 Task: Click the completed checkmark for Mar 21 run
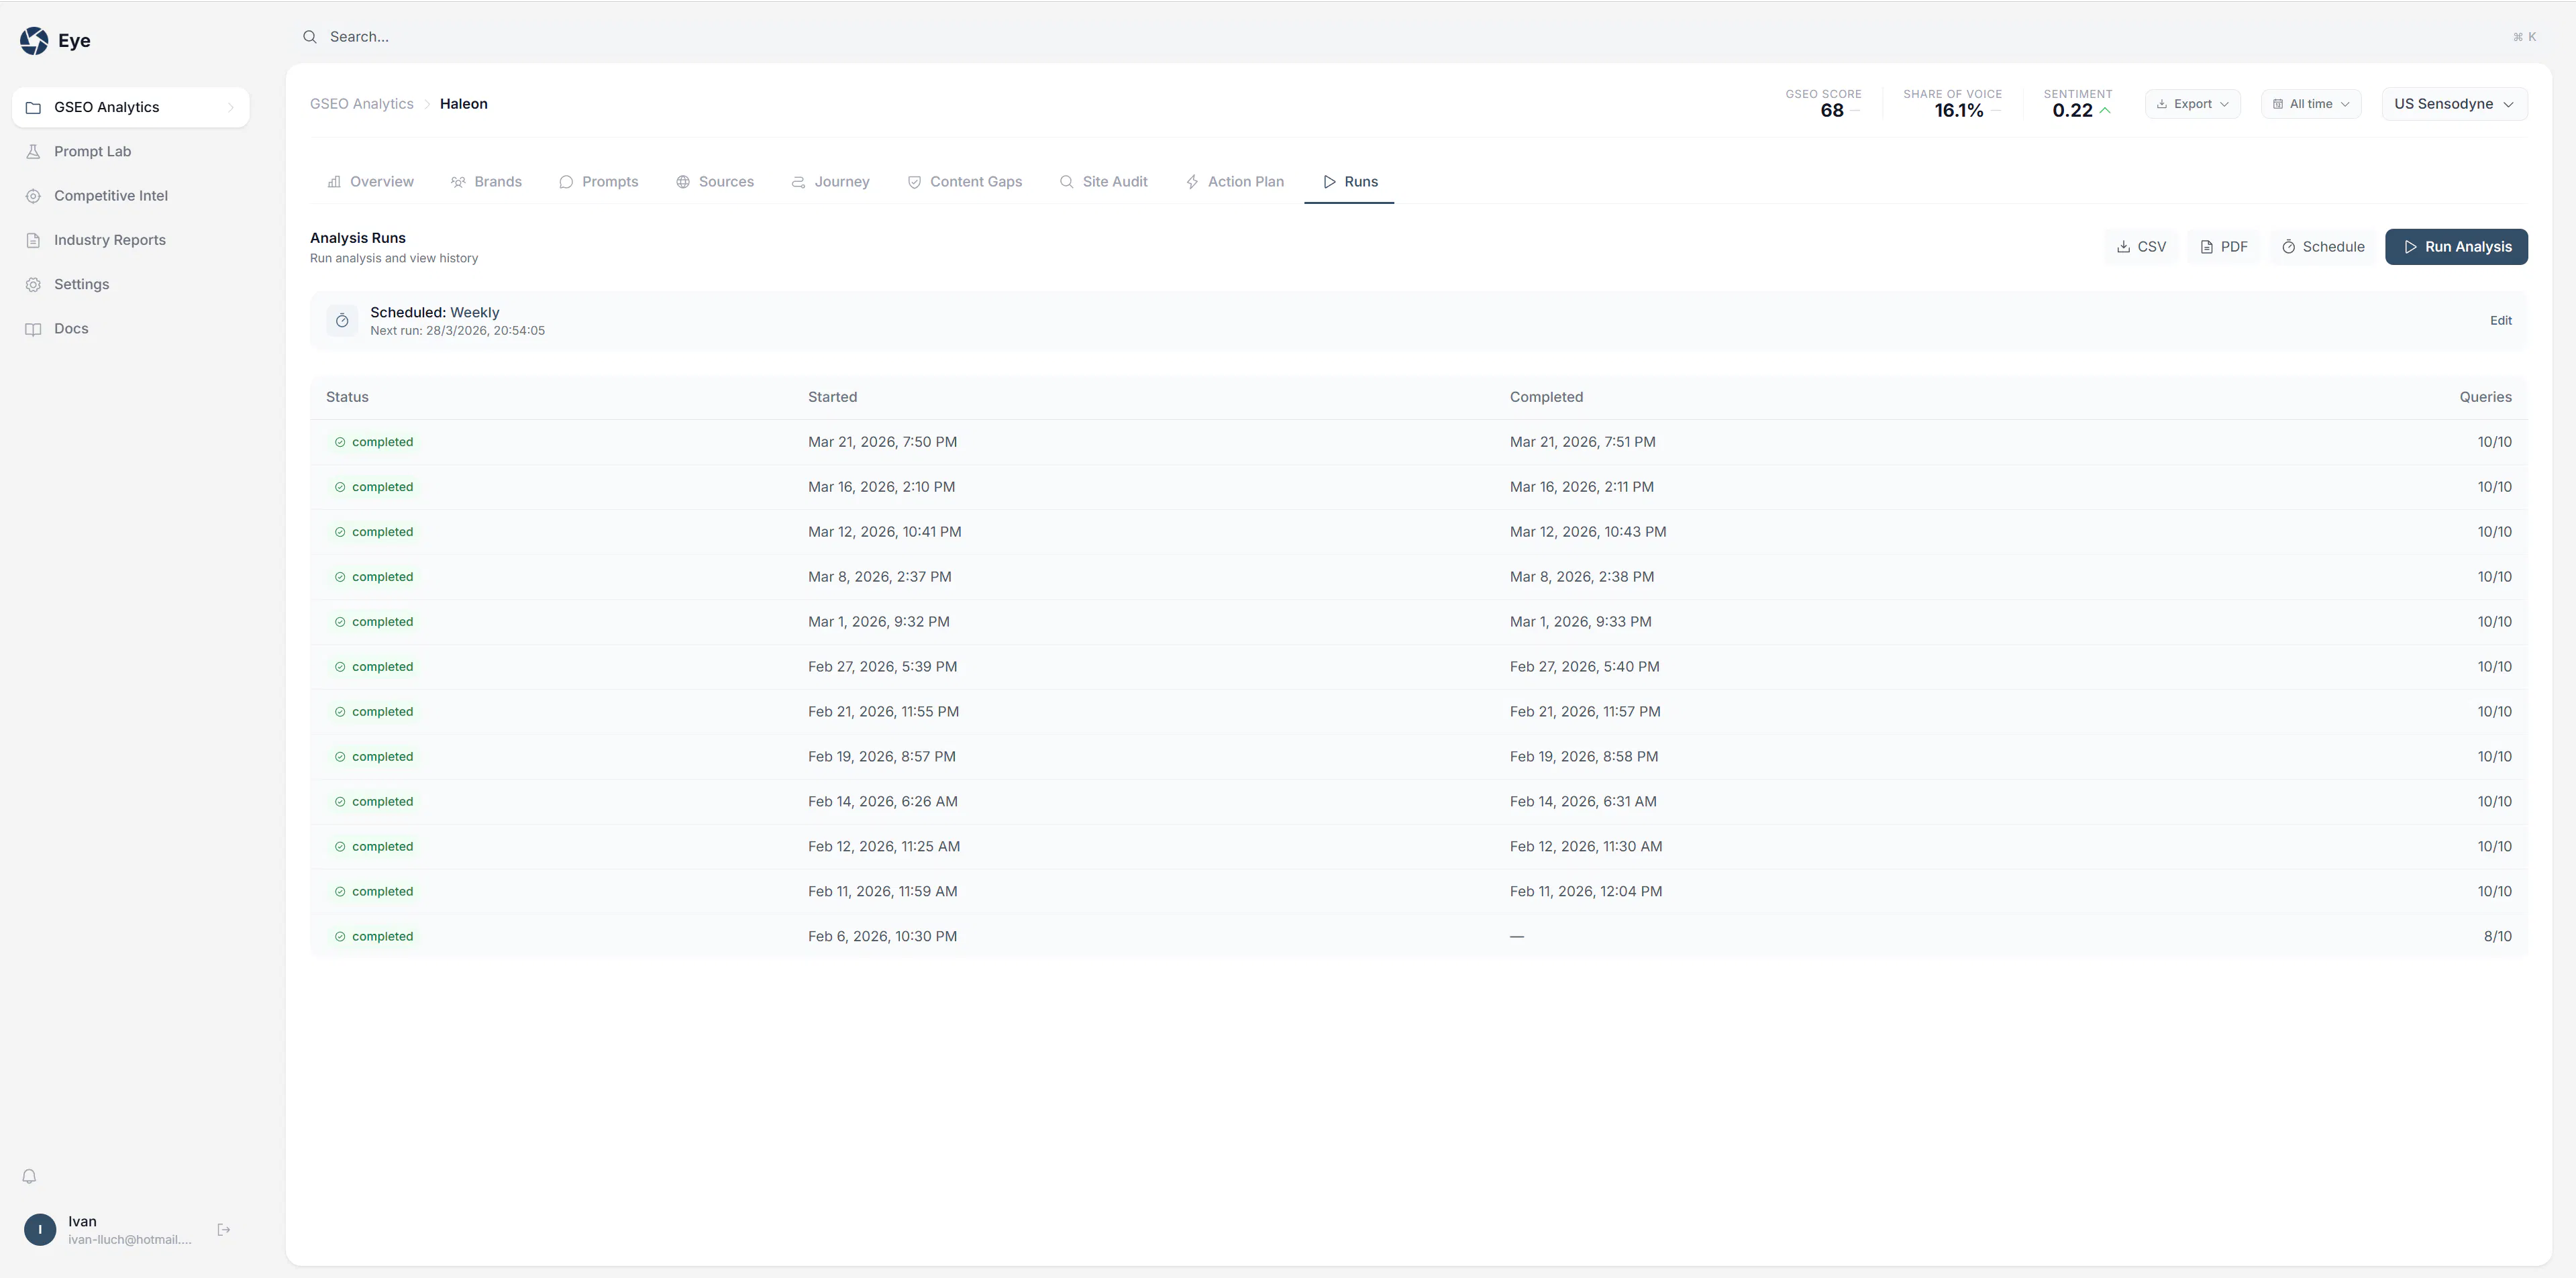(x=340, y=442)
